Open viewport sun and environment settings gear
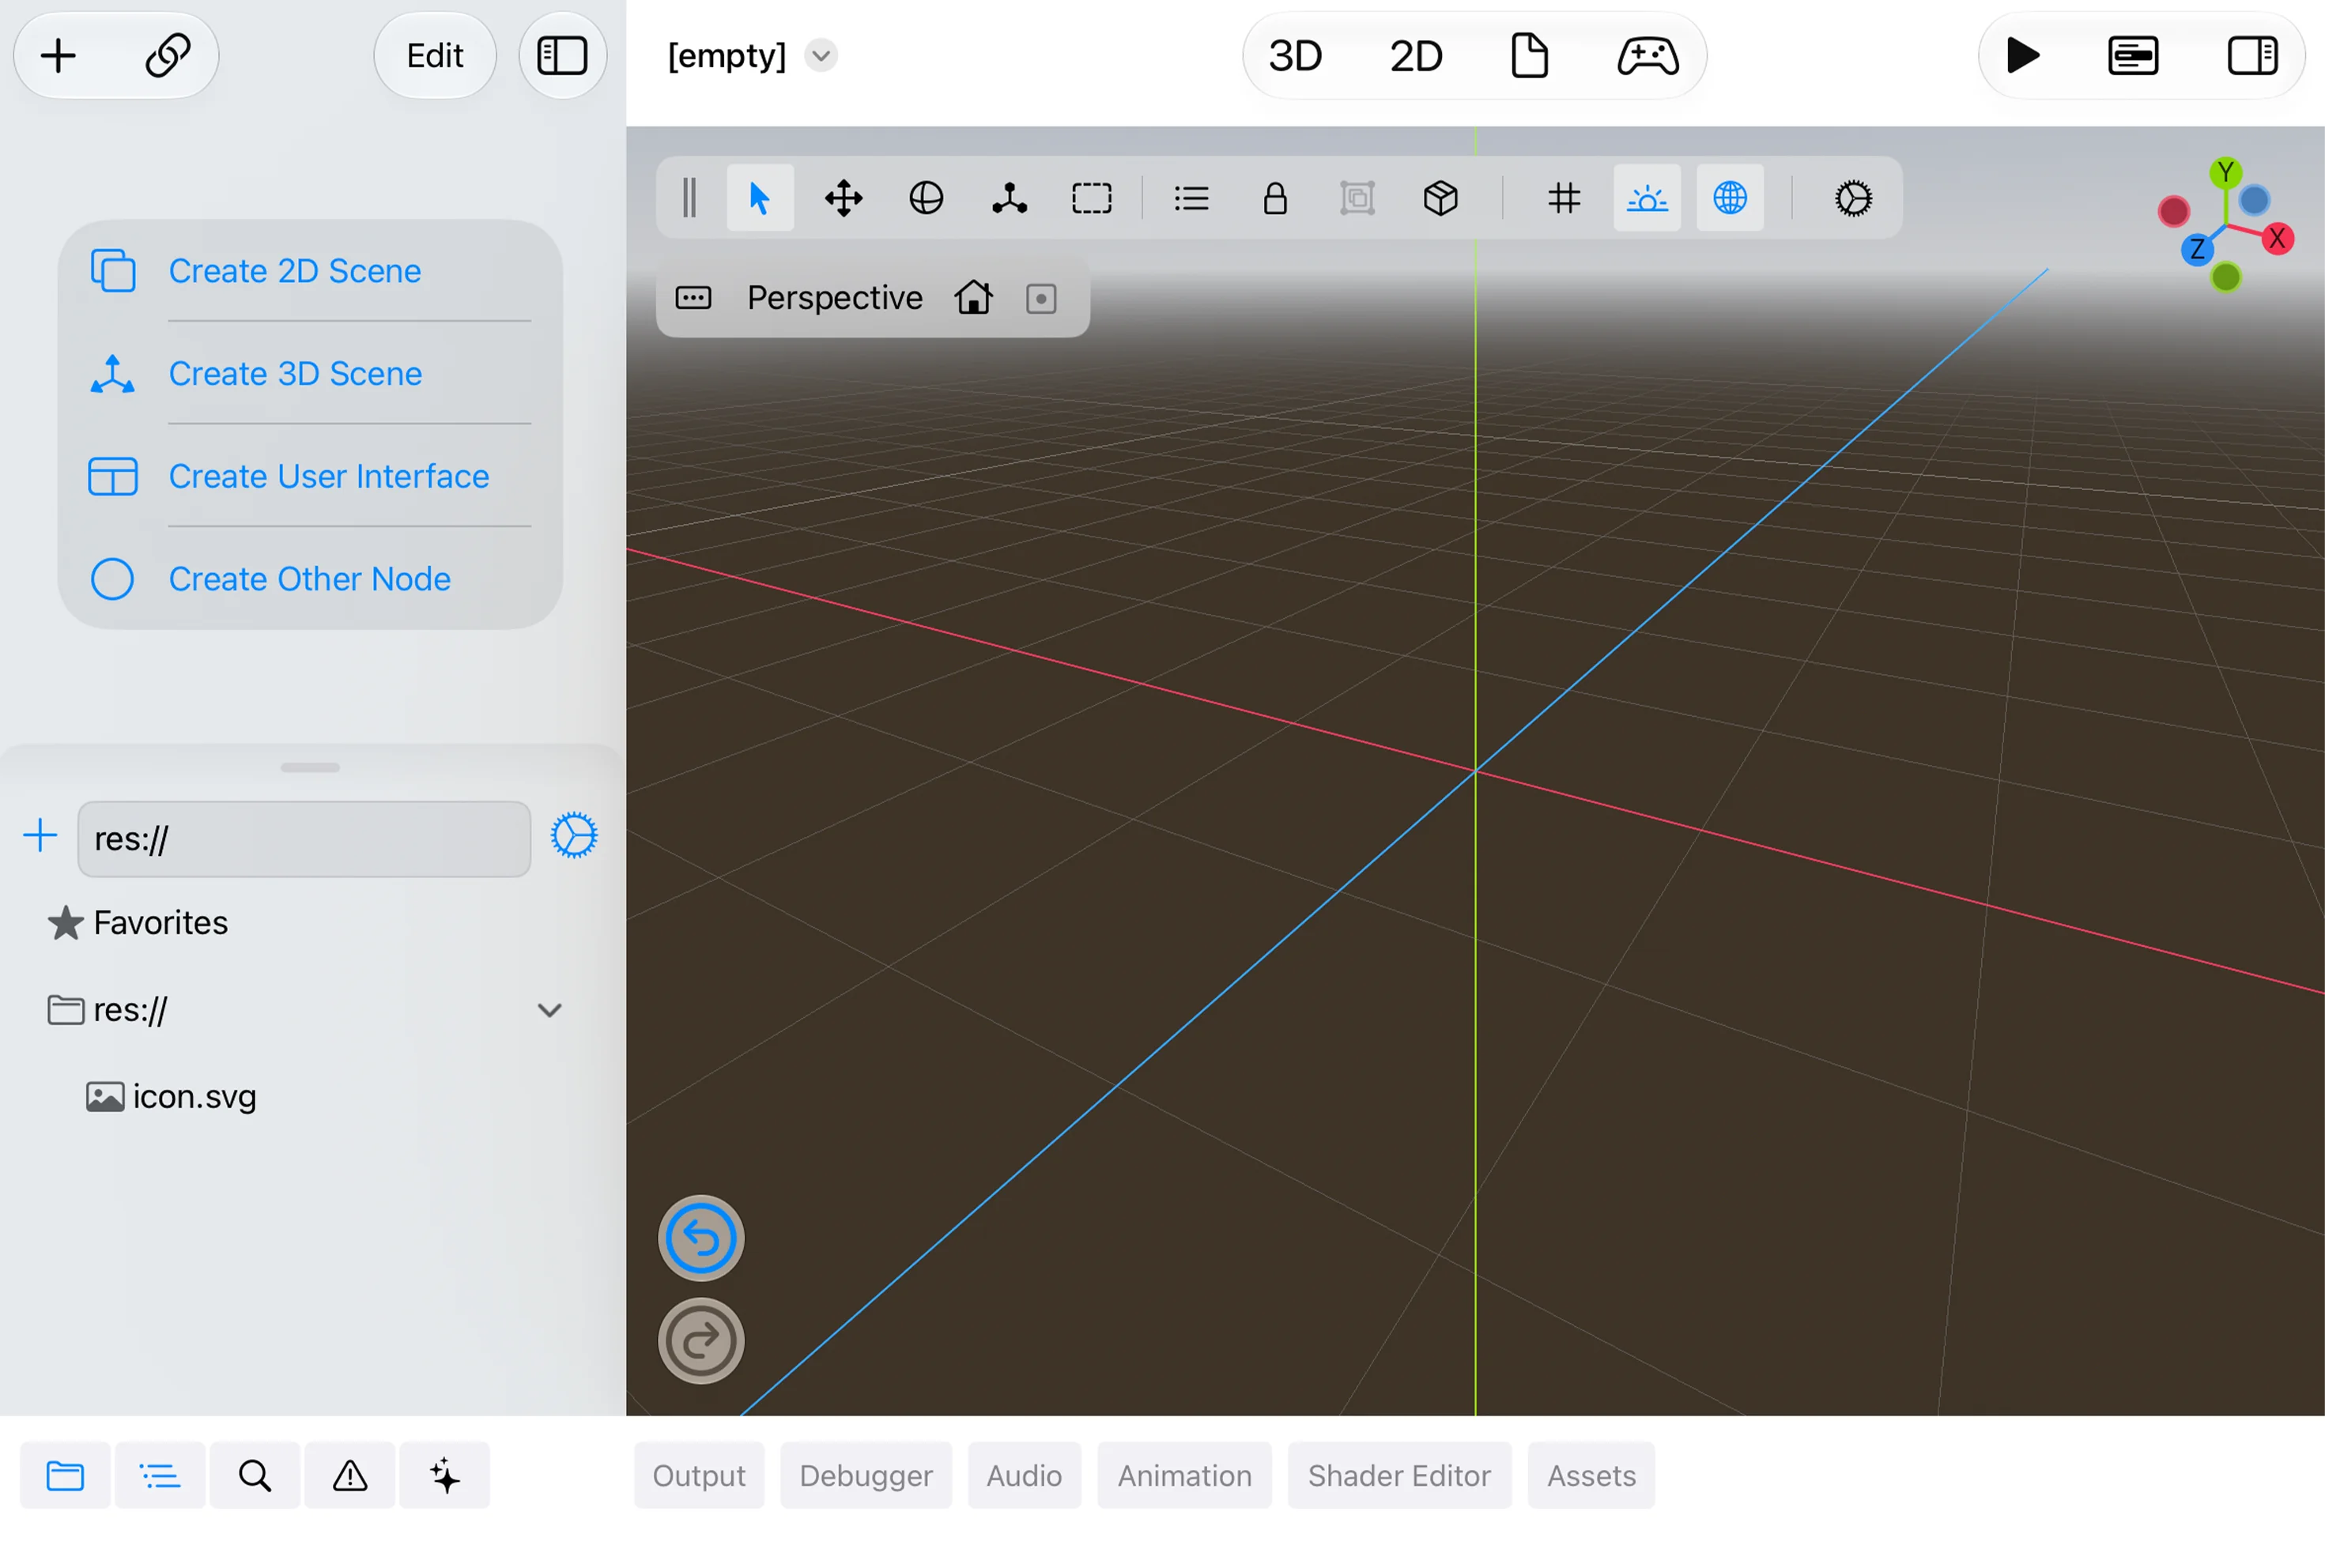 [1853, 198]
